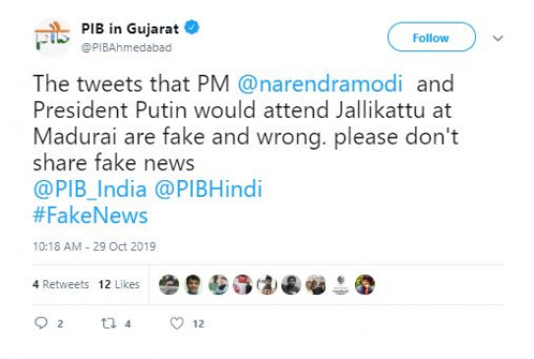The height and width of the screenshot is (359, 534).
Task: Open the last liker's avatar in row
Action: (x=365, y=284)
